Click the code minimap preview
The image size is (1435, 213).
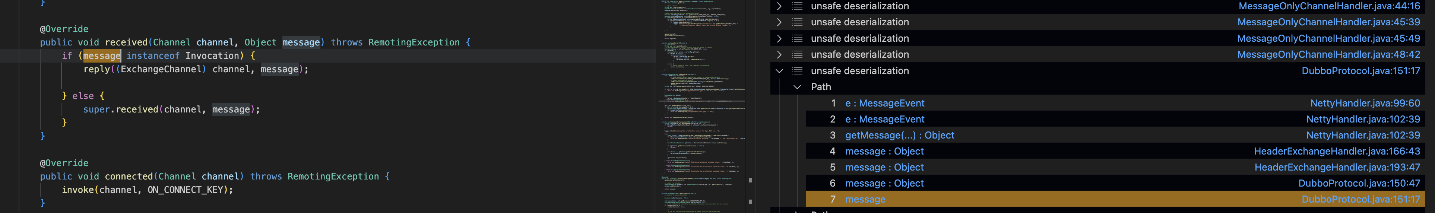(703, 106)
